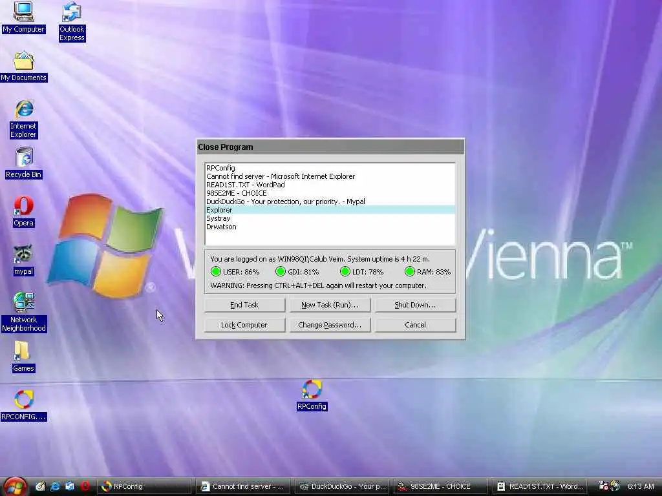This screenshot has height=496, width=662.
Task: Launch Internet Explorer from quick launch
Action: click(x=55, y=486)
